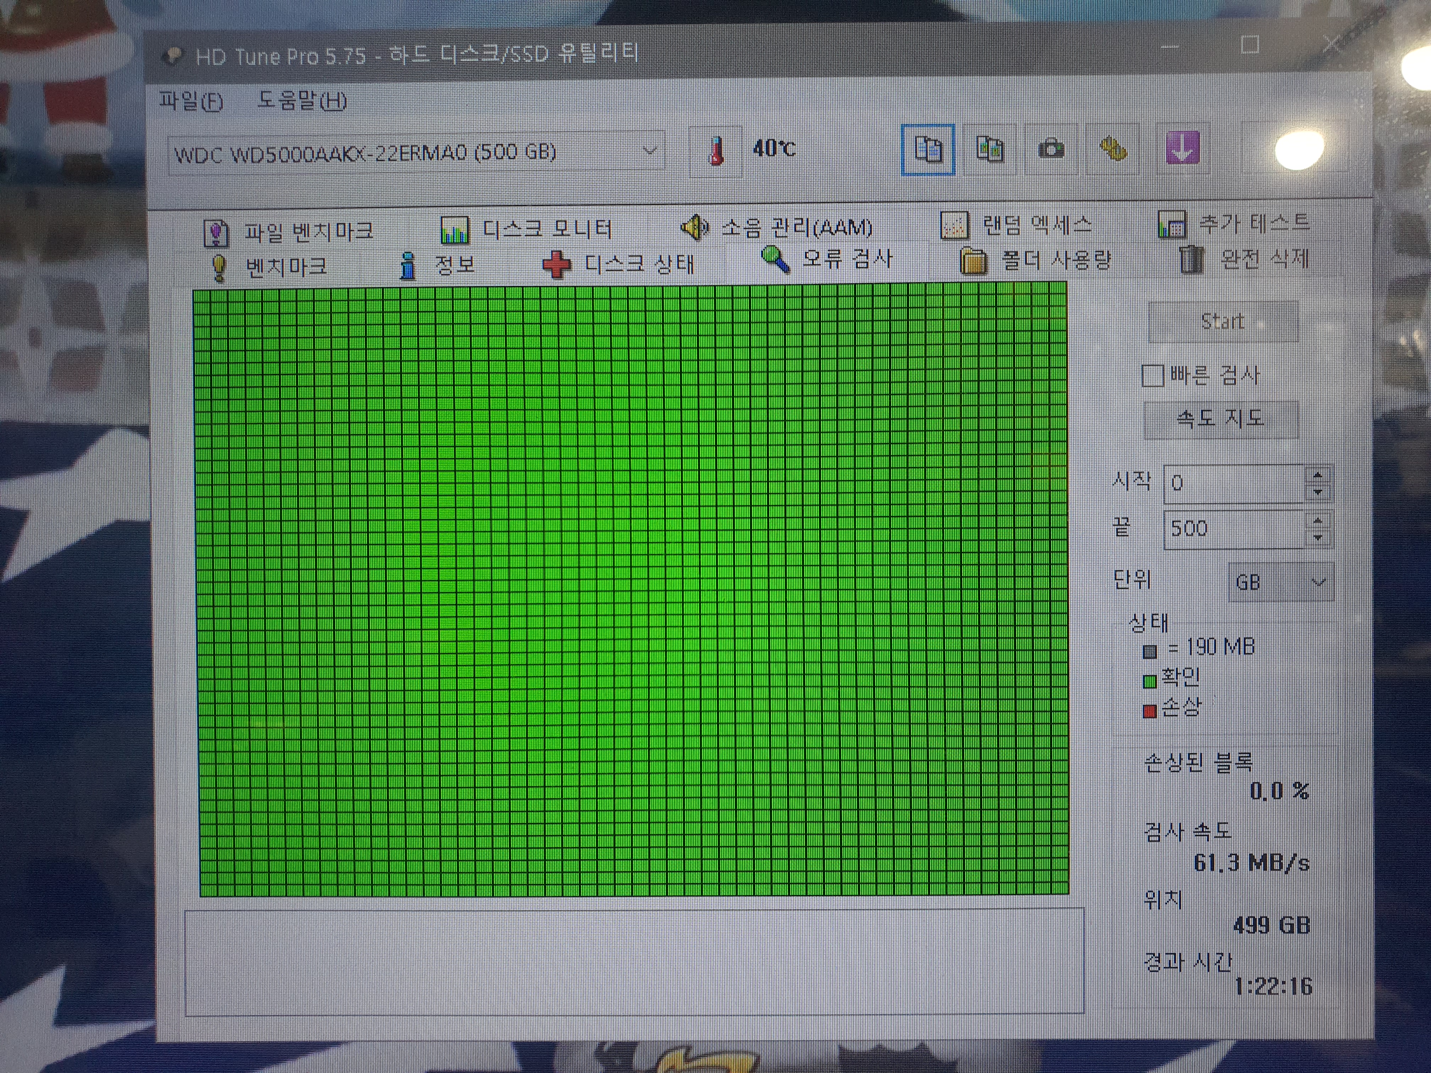This screenshot has width=1431, height=1073.
Task: Click the 61.3 MB/s scan speed value
Action: [x=1252, y=862]
